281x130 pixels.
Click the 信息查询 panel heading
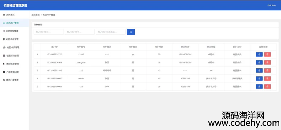pos(38,25)
